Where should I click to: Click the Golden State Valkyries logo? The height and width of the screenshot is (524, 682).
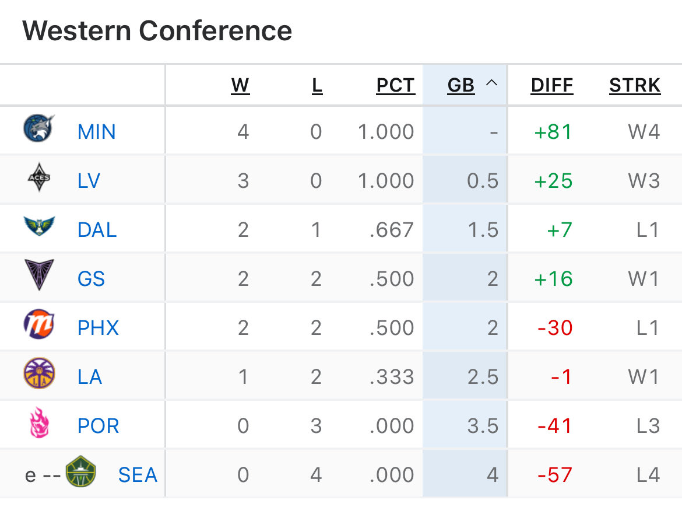click(39, 275)
